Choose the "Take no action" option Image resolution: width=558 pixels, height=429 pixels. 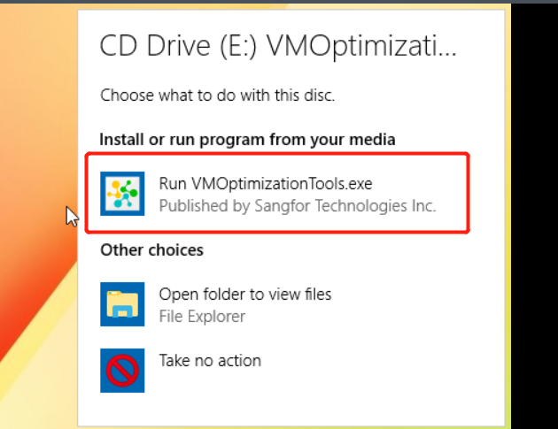click(210, 360)
